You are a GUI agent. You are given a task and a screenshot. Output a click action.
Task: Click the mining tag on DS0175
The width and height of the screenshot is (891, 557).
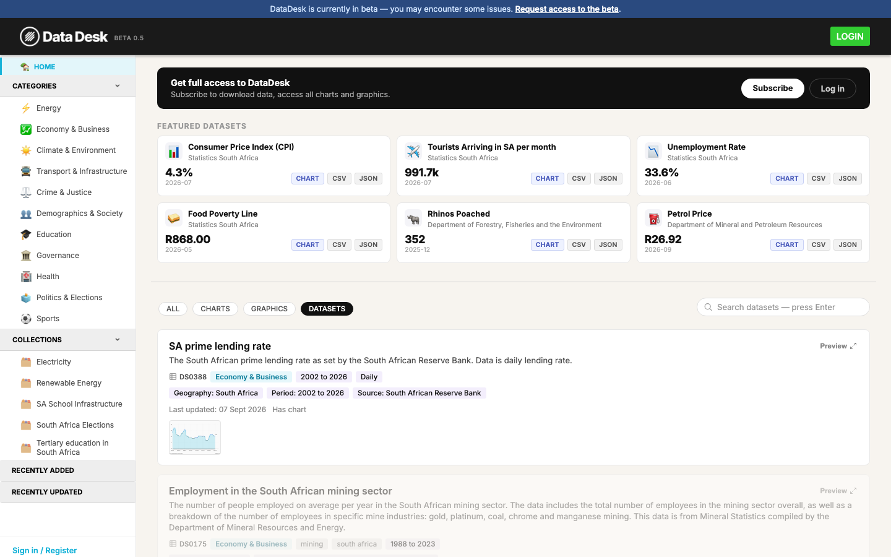click(x=312, y=544)
